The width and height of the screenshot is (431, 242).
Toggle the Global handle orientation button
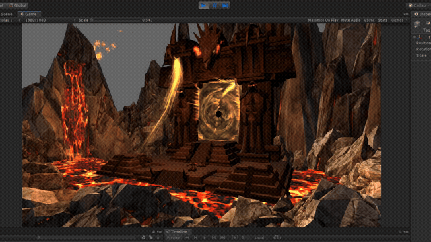[18, 5]
